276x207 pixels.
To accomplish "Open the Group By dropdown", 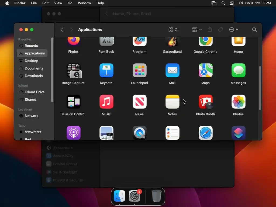I will coord(197,30).
